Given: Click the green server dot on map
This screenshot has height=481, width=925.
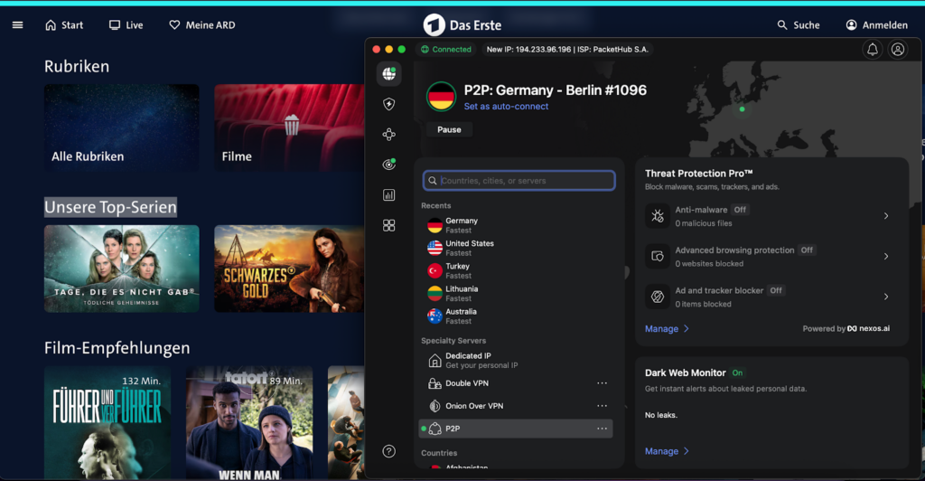Looking at the screenshot, I should click(743, 109).
